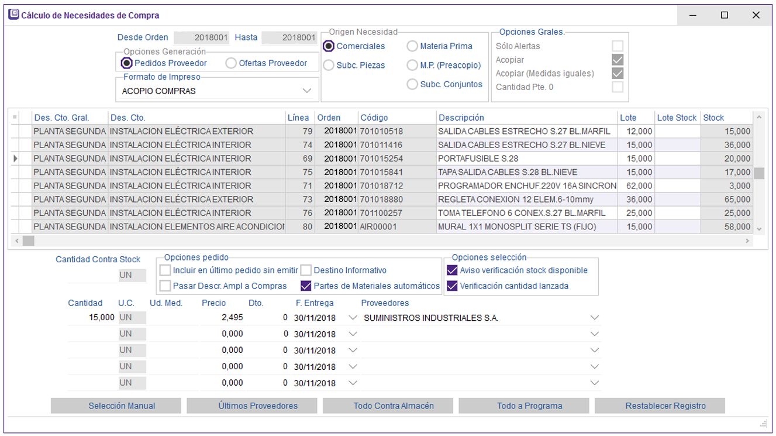
Task: Click the scroll down arrow of table
Action: click(759, 229)
